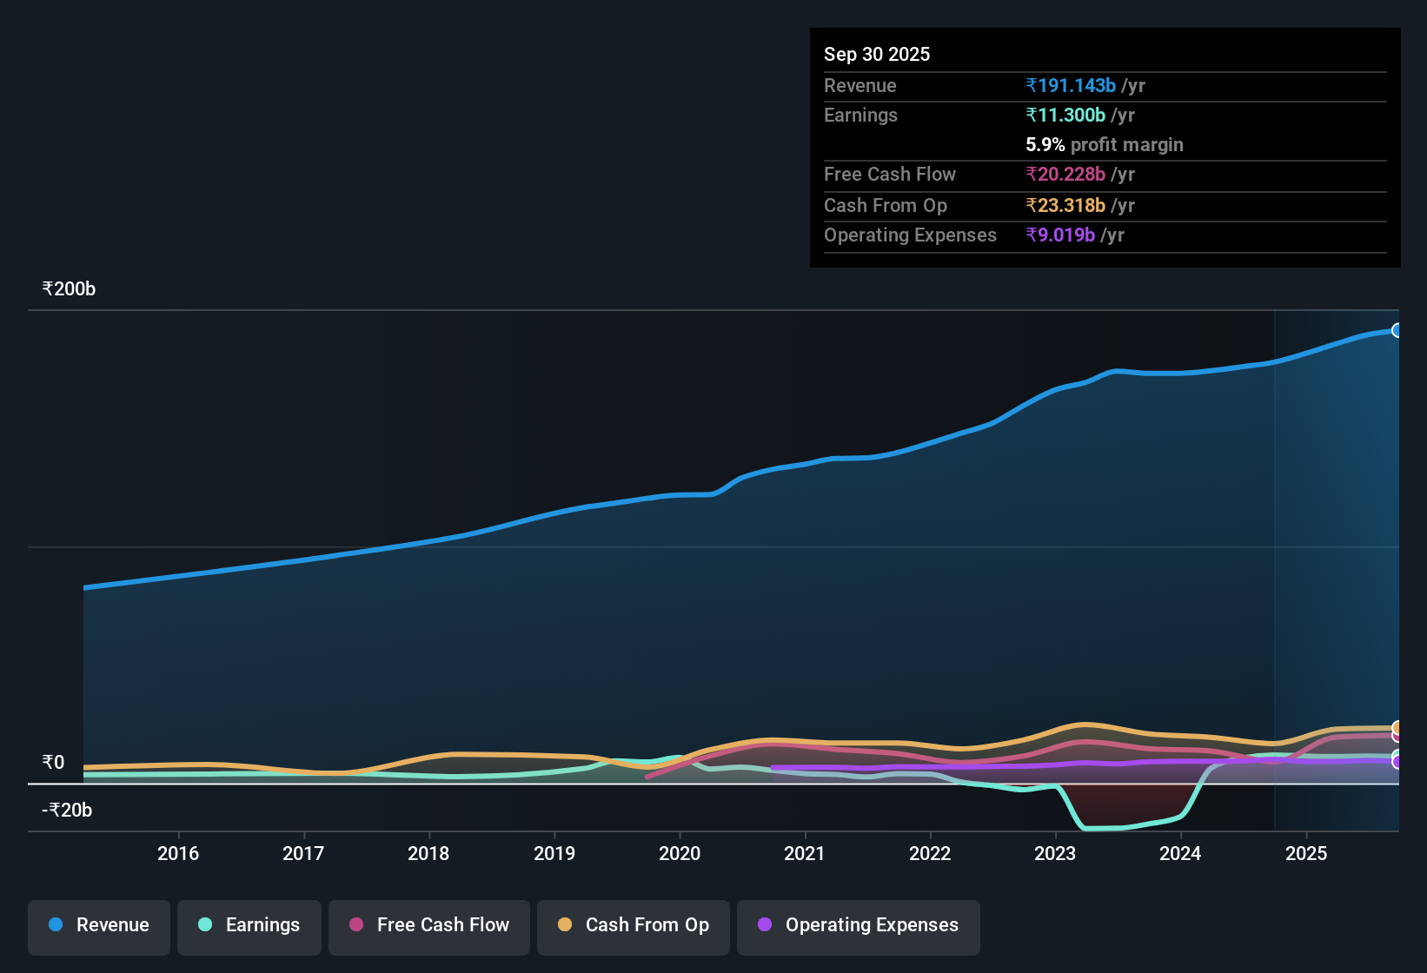Click the Cash From Op legend button

[633, 925]
